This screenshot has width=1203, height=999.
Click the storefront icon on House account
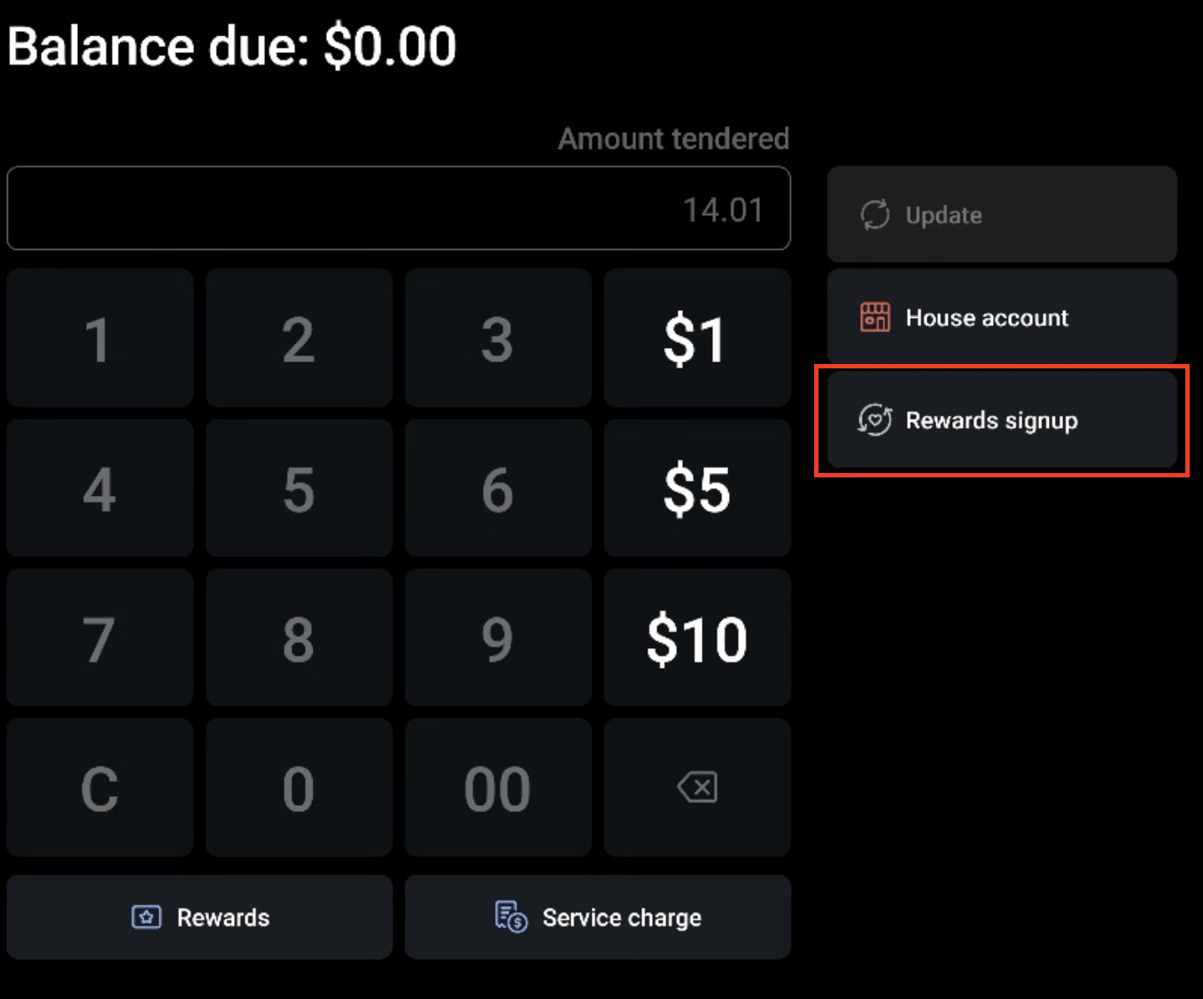coord(875,317)
